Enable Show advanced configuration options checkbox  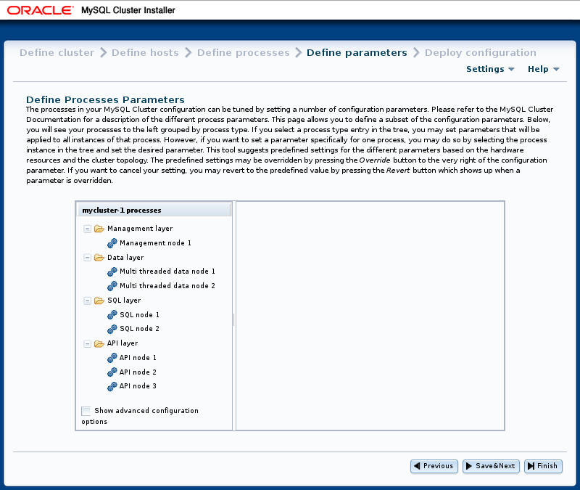tap(86, 411)
